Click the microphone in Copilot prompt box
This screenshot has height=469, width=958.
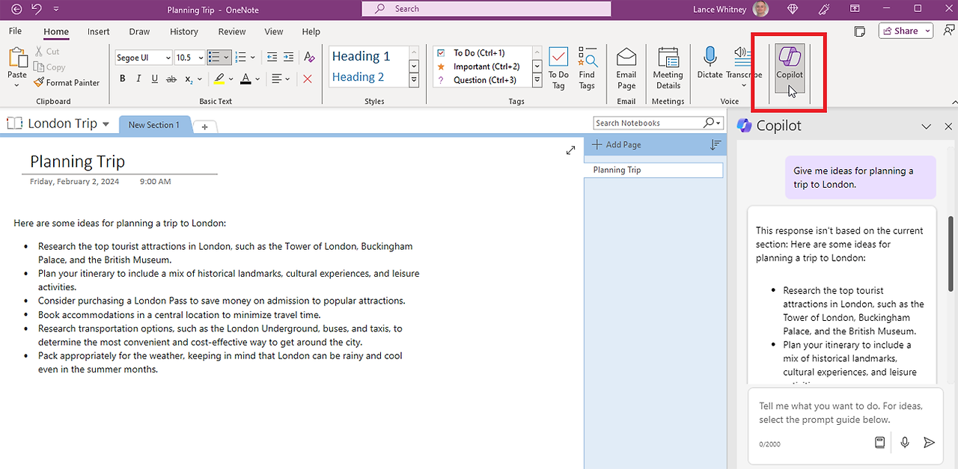[x=905, y=442]
